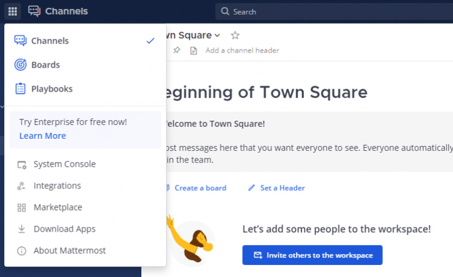Select Playbooks from the product menu

coord(52,89)
